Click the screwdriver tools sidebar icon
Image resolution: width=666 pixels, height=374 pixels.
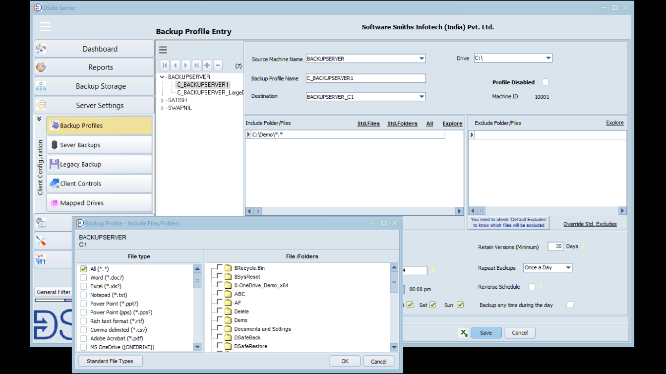(41, 241)
